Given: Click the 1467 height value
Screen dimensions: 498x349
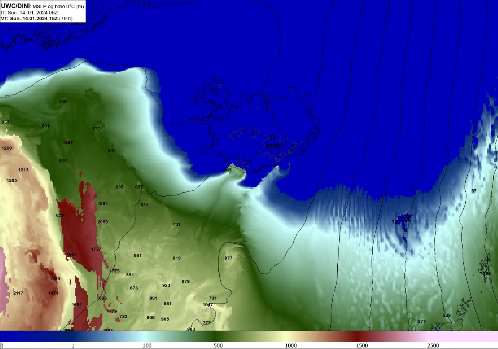Looking at the screenshot, I should coord(68,143).
